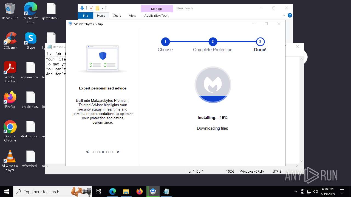Click step 2 Complete Protection indicator

tap(213, 42)
